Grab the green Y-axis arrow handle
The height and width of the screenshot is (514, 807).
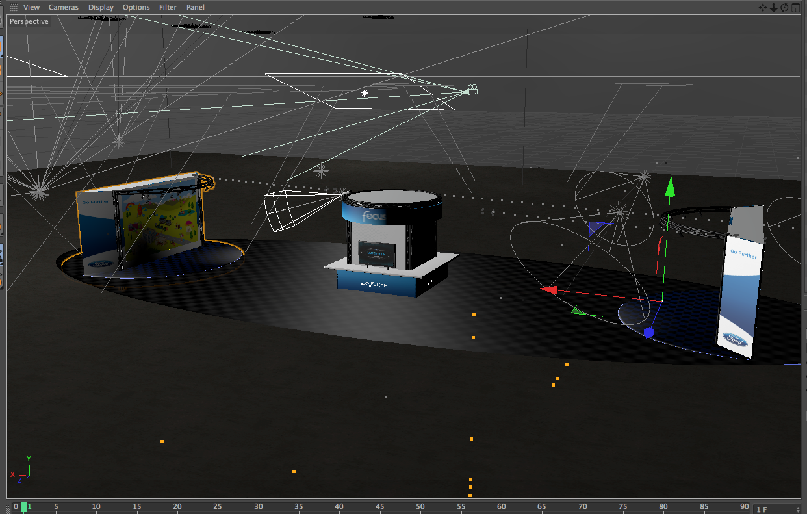(670, 187)
